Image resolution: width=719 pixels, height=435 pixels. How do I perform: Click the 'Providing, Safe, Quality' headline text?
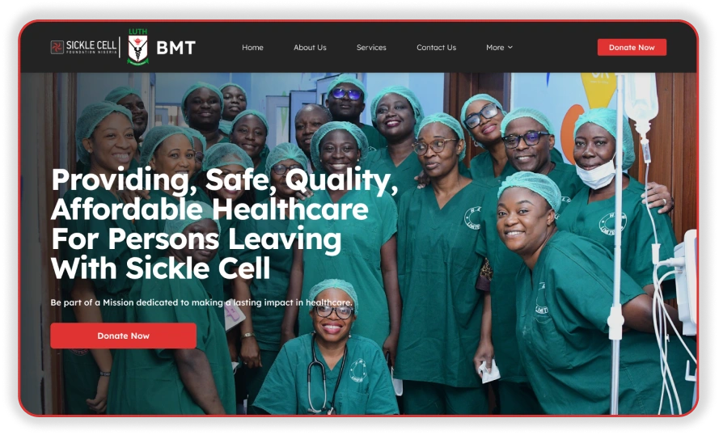click(x=224, y=179)
